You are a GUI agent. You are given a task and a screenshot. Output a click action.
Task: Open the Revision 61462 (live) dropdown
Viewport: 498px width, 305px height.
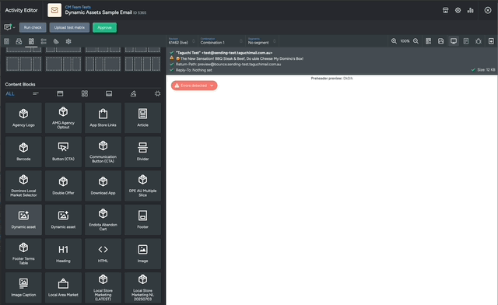point(181,41)
